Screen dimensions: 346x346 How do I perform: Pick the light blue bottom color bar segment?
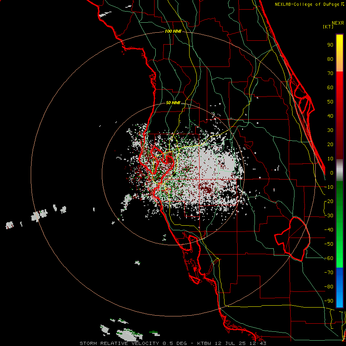339,299
